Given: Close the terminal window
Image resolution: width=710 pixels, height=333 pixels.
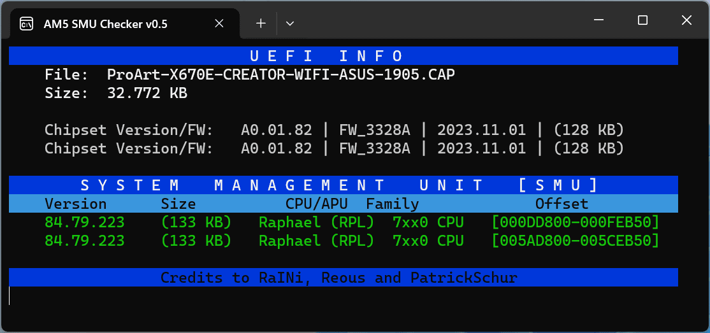Looking at the screenshot, I should [686, 20].
